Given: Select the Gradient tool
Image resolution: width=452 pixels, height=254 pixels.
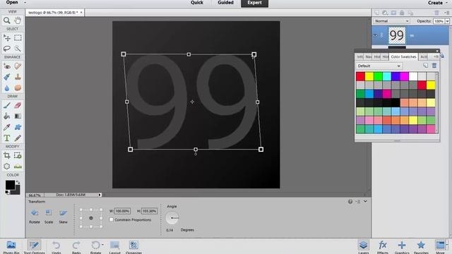Looking at the screenshot, I should point(18,116).
